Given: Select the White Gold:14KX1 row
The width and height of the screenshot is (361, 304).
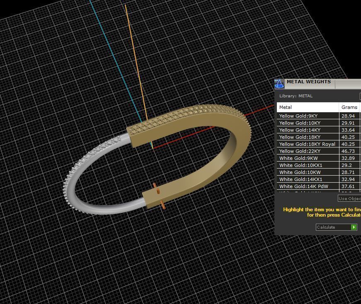Looking at the screenshot, I should pyautogui.click(x=319, y=179).
